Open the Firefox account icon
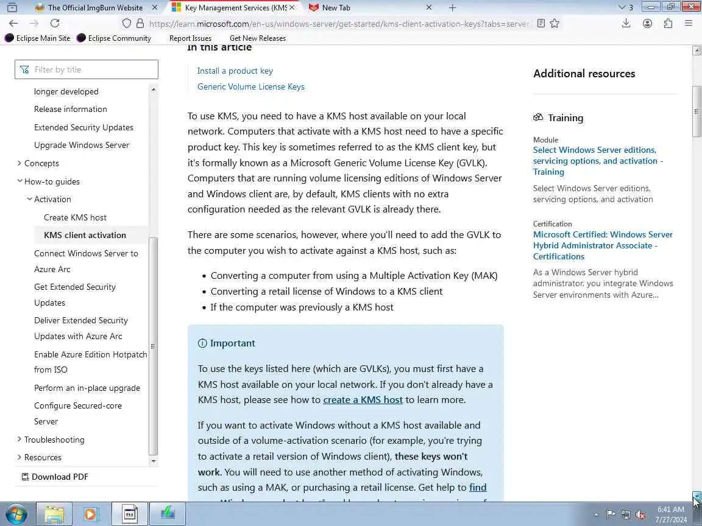The width and height of the screenshot is (702, 526). [647, 23]
